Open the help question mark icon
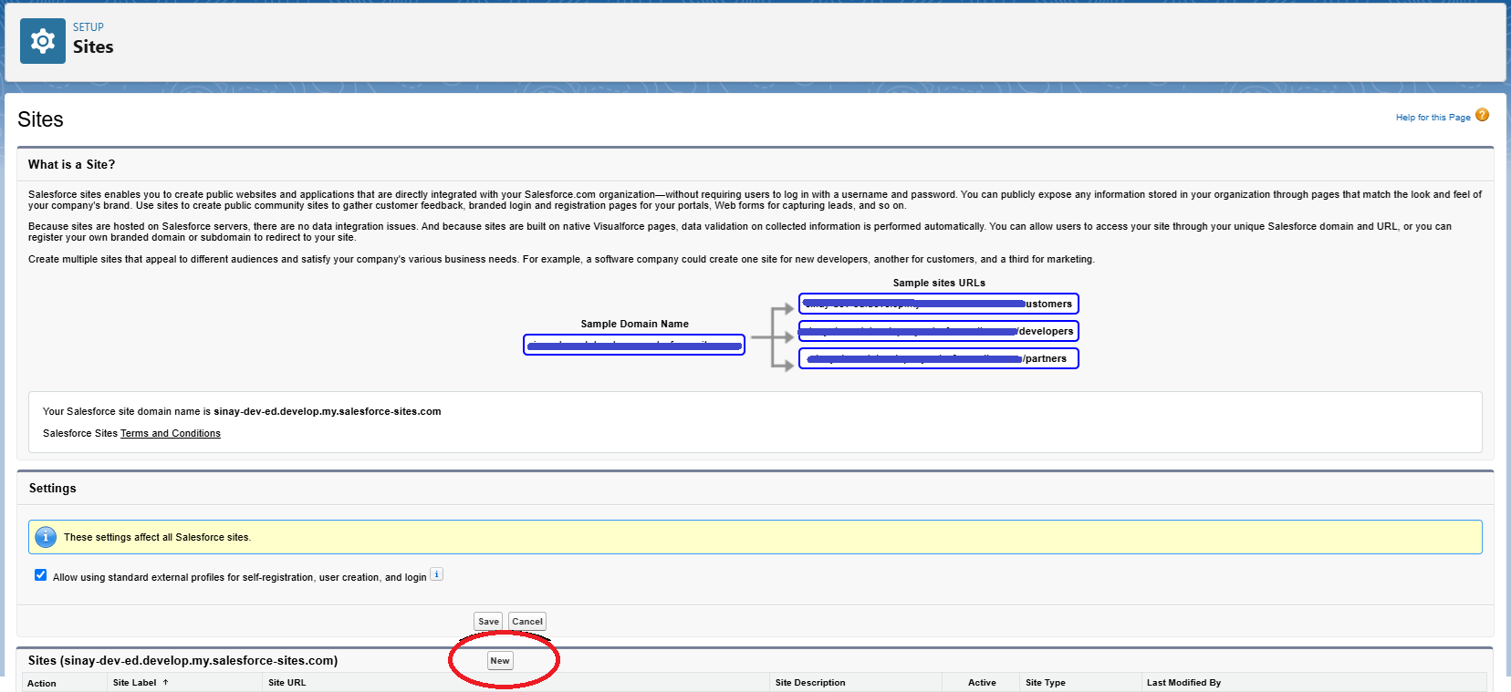 (x=1482, y=115)
